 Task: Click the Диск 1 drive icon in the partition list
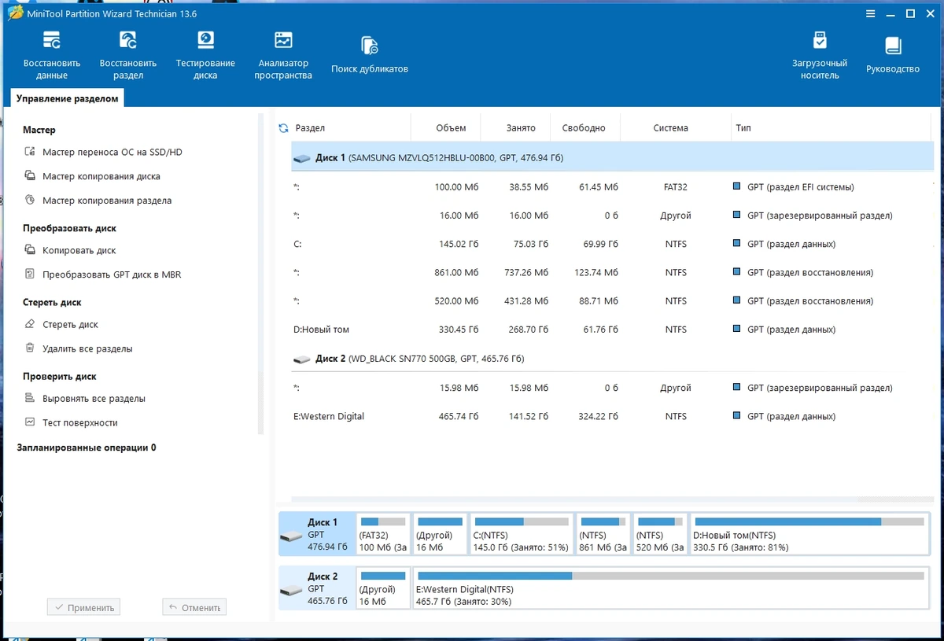[302, 158]
